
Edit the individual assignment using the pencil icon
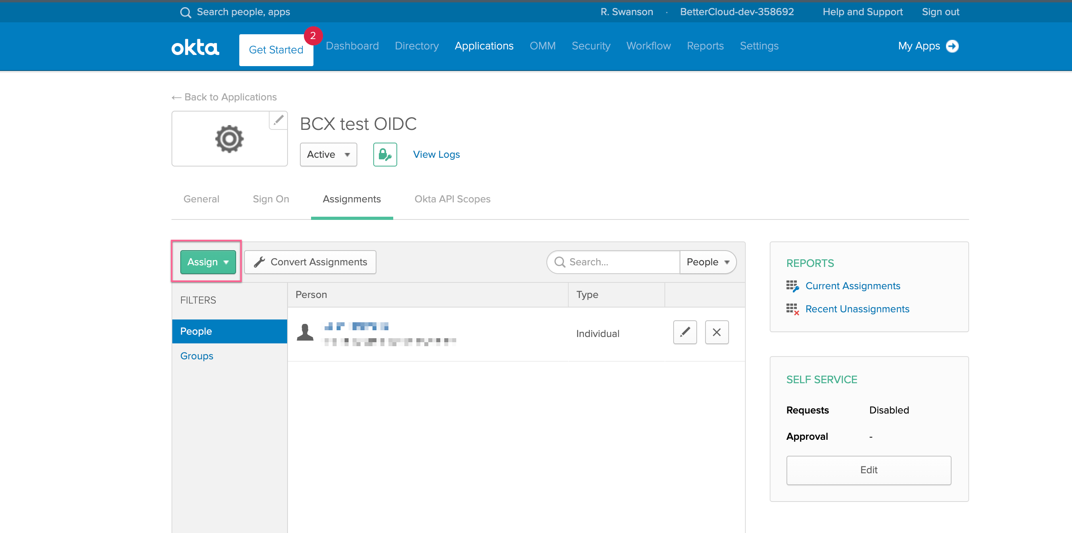pos(685,332)
